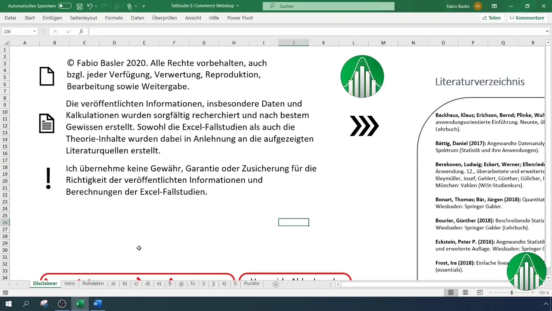
Task: Click the new sheet plus icon
Action: [x=276, y=284]
